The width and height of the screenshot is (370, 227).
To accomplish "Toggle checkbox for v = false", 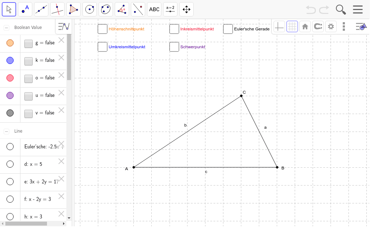I will point(28,114).
